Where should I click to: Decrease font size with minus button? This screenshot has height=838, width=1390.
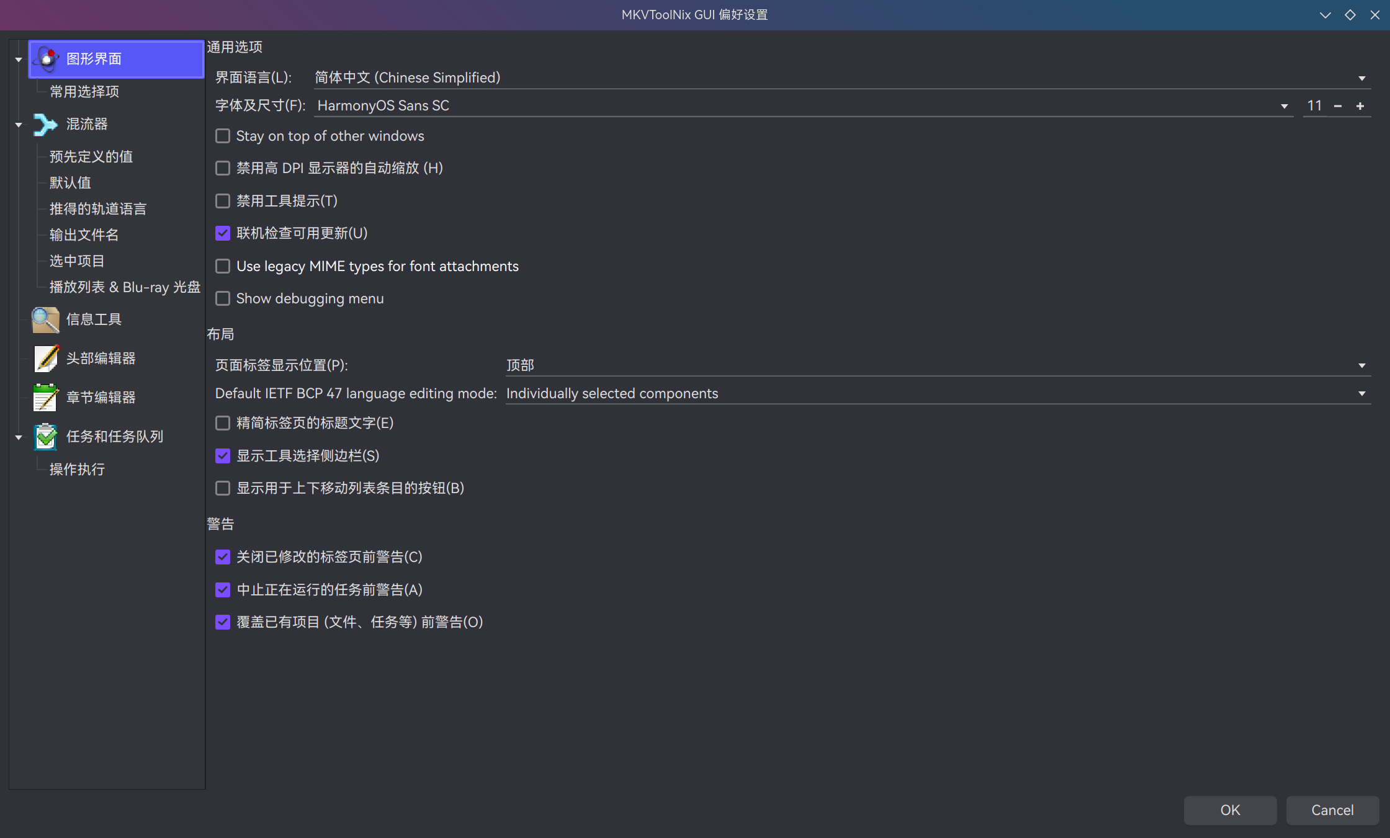pos(1337,105)
